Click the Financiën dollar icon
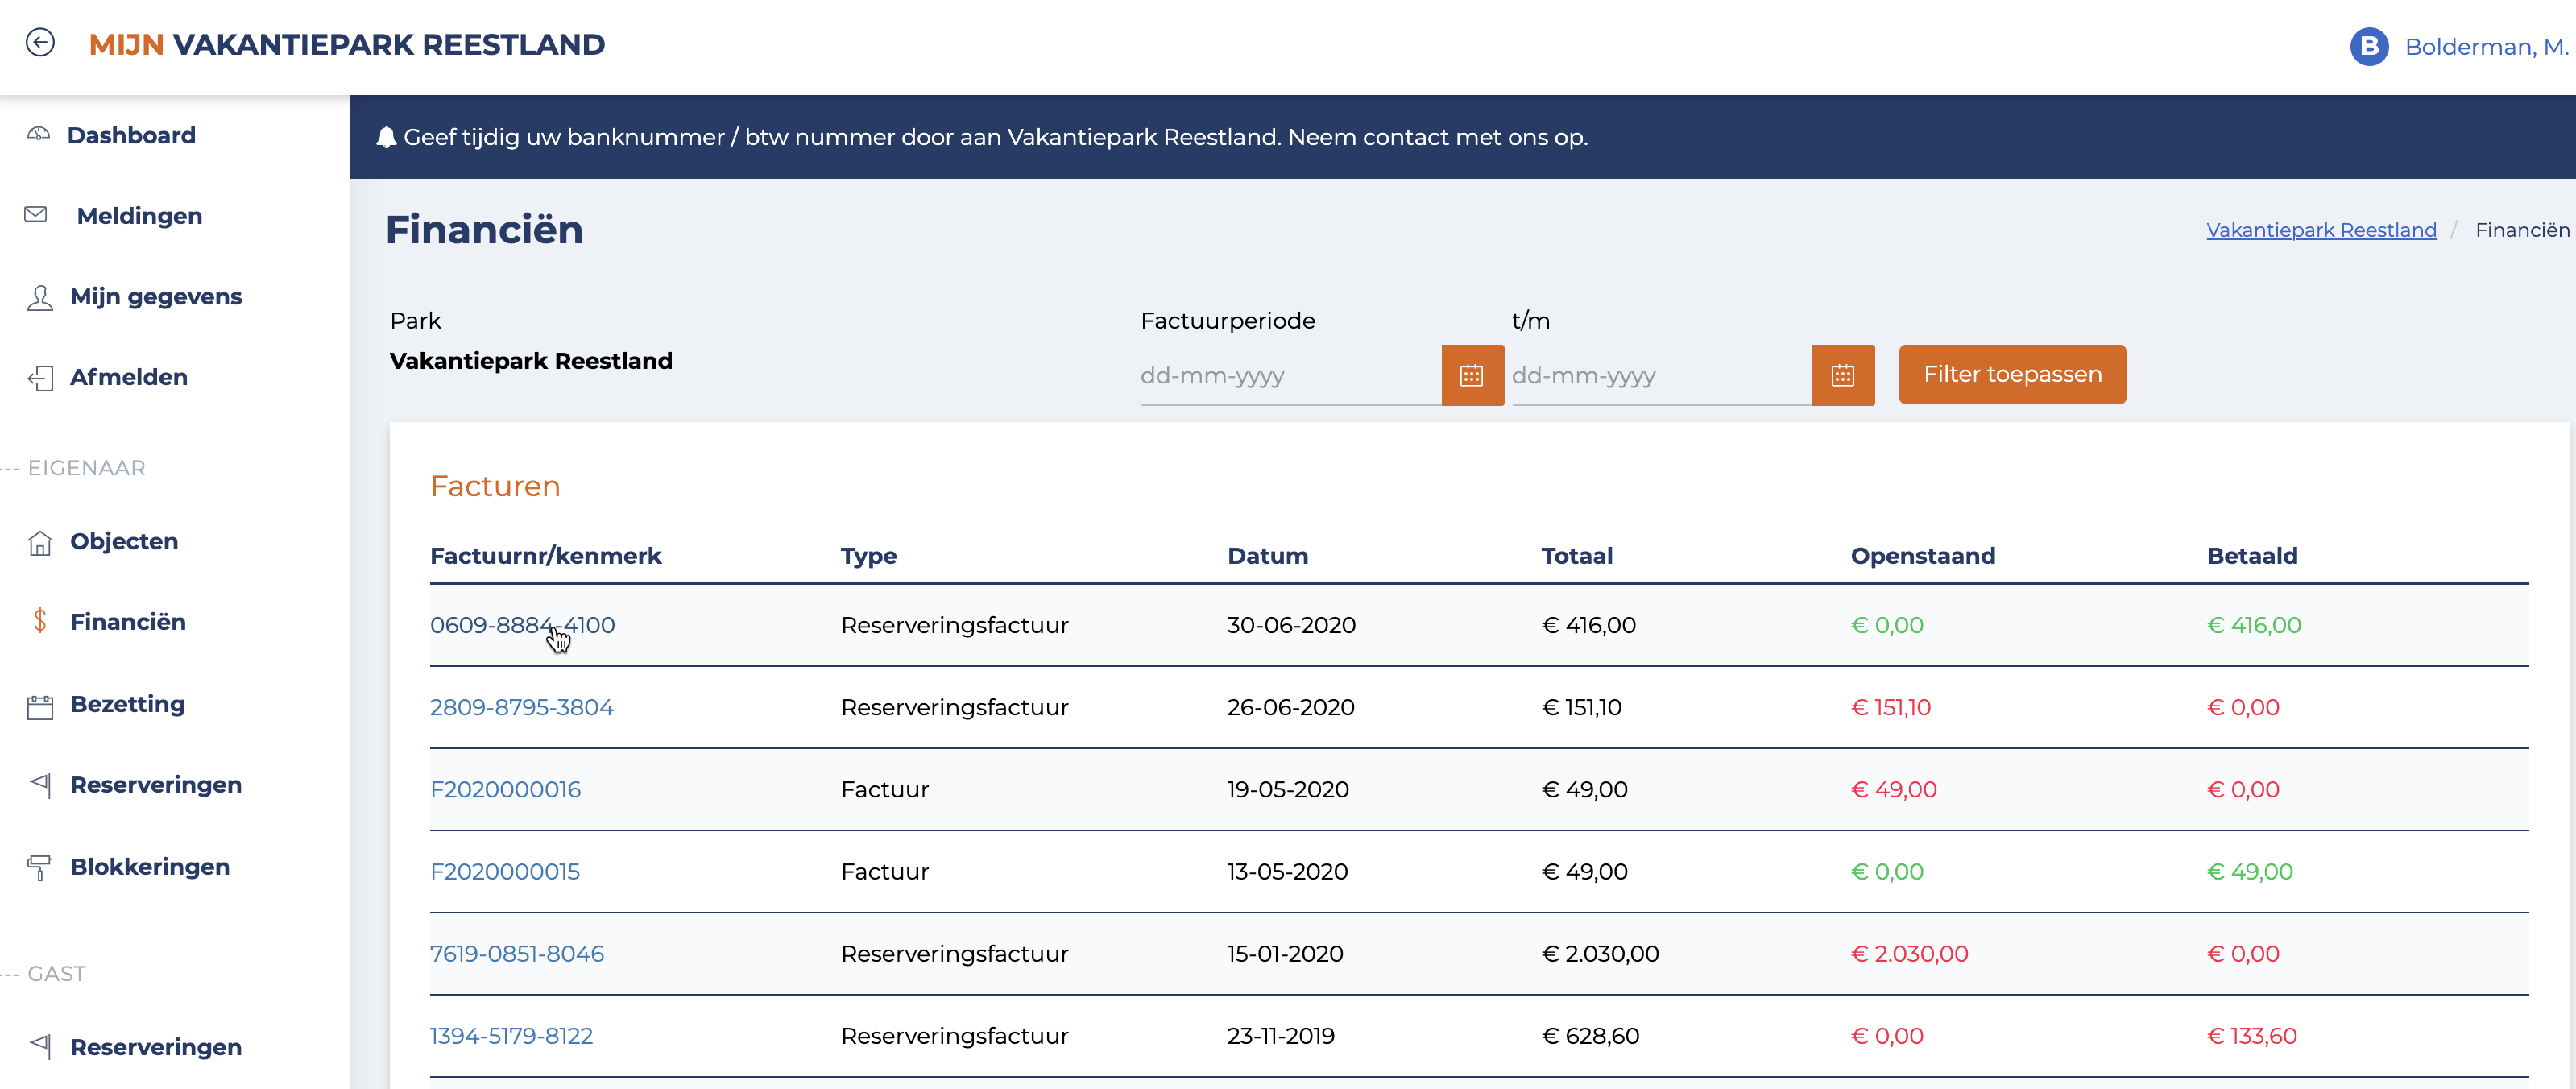Image resolution: width=2576 pixels, height=1089 pixels. coord(40,622)
